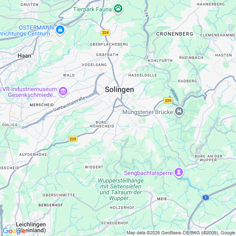Select the blue route 1 highway shield

[206, 198]
